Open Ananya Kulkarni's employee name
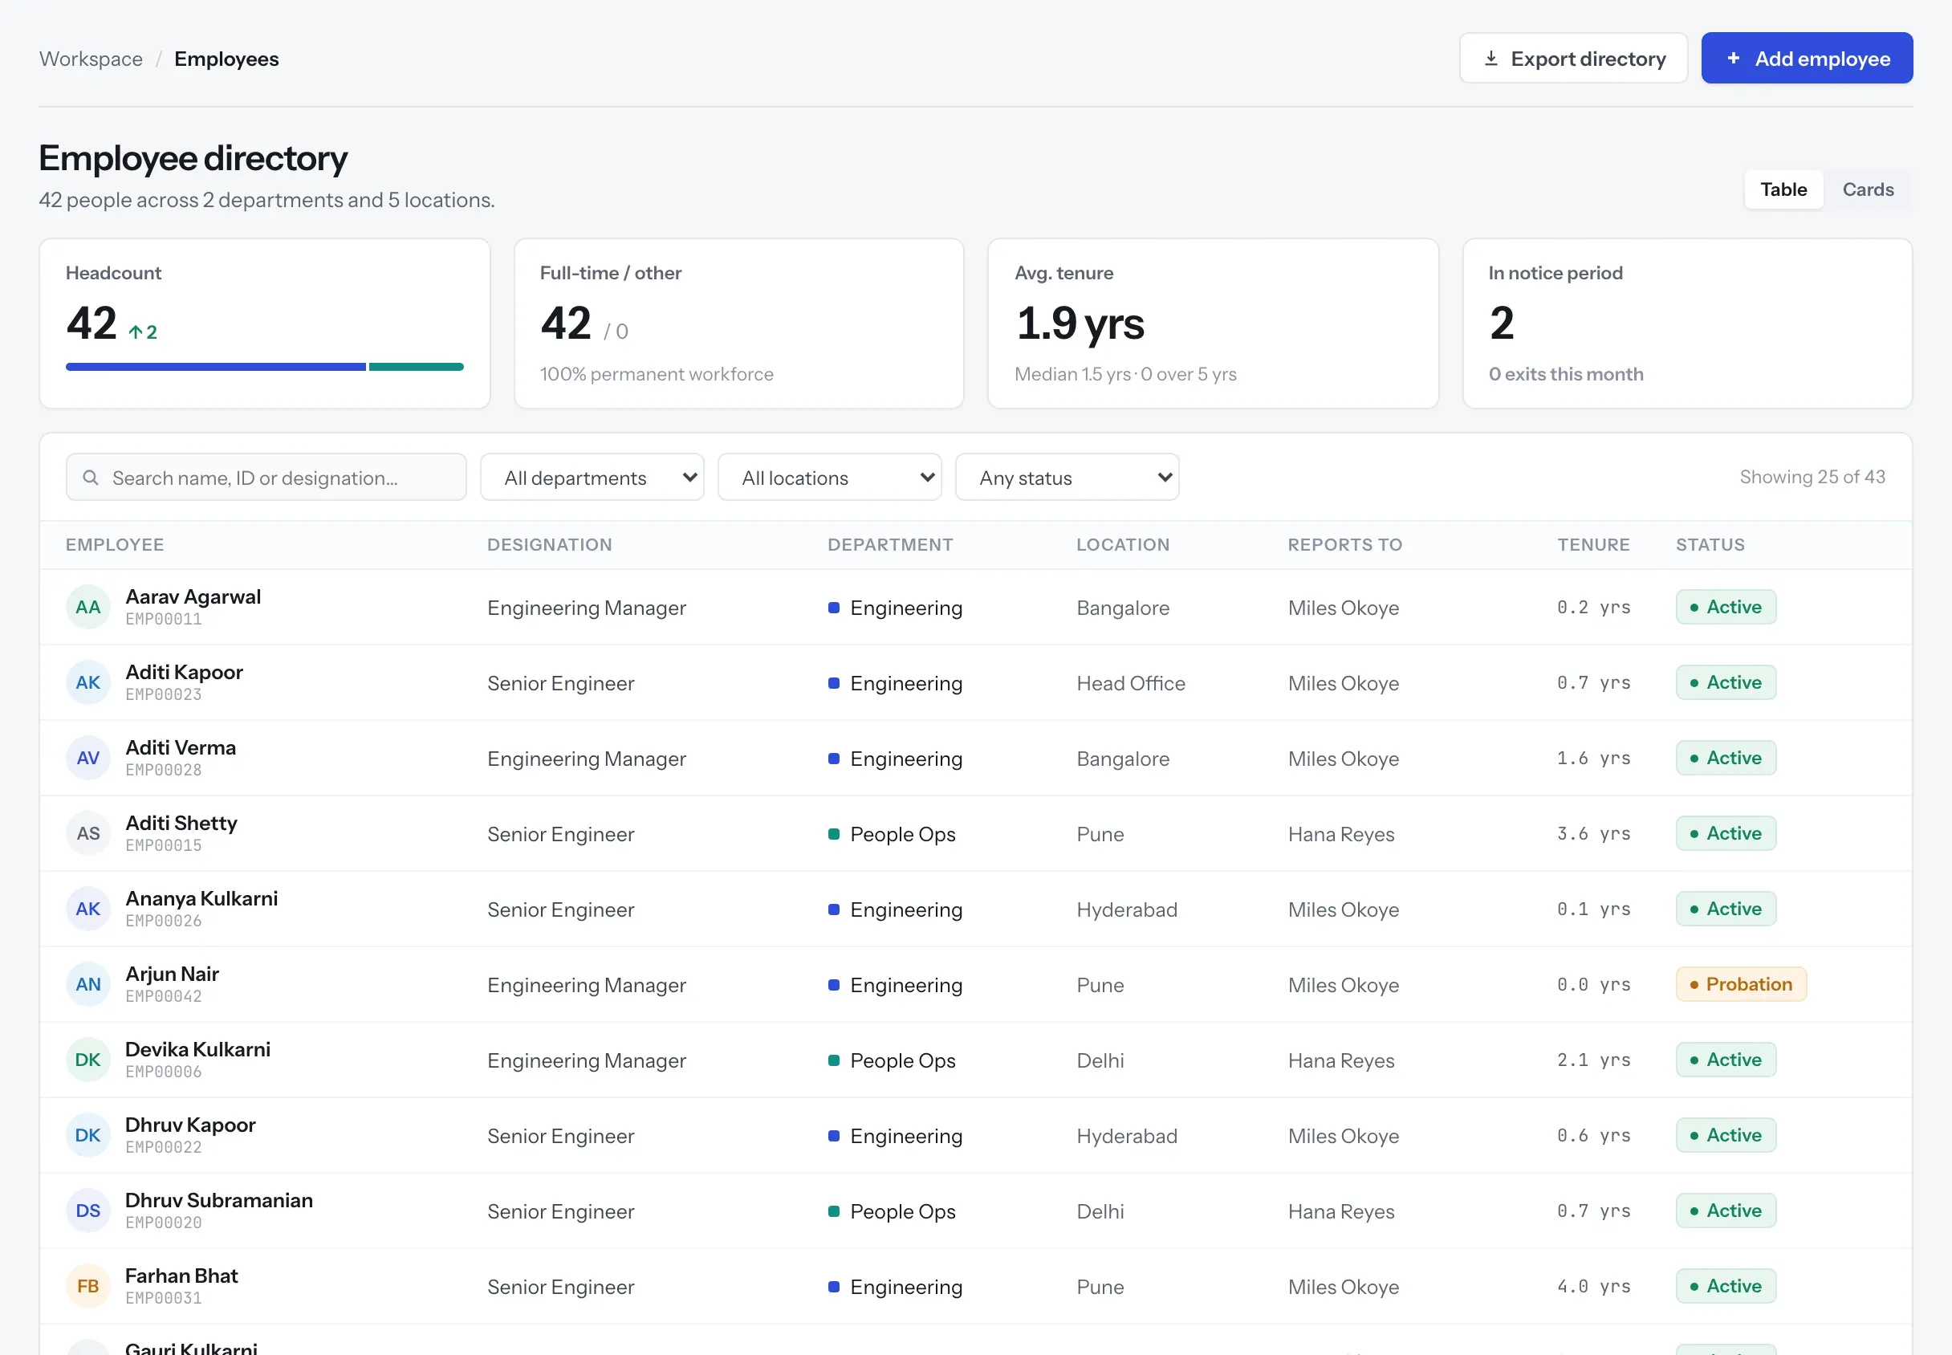 (x=202, y=898)
